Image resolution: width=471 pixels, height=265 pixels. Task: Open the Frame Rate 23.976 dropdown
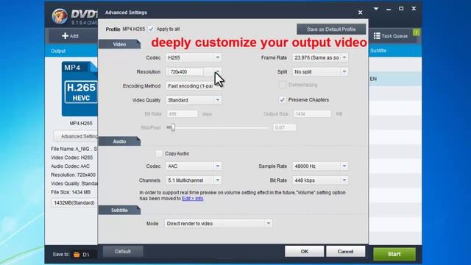click(x=320, y=57)
